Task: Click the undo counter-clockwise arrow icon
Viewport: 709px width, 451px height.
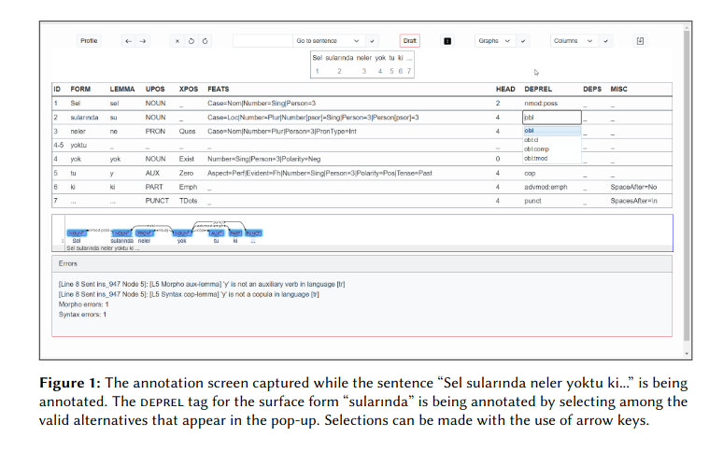Action: click(x=191, y=41)
